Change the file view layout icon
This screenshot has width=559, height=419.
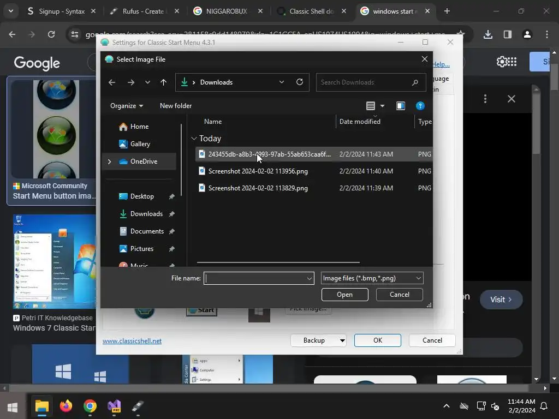click(371, 106)
